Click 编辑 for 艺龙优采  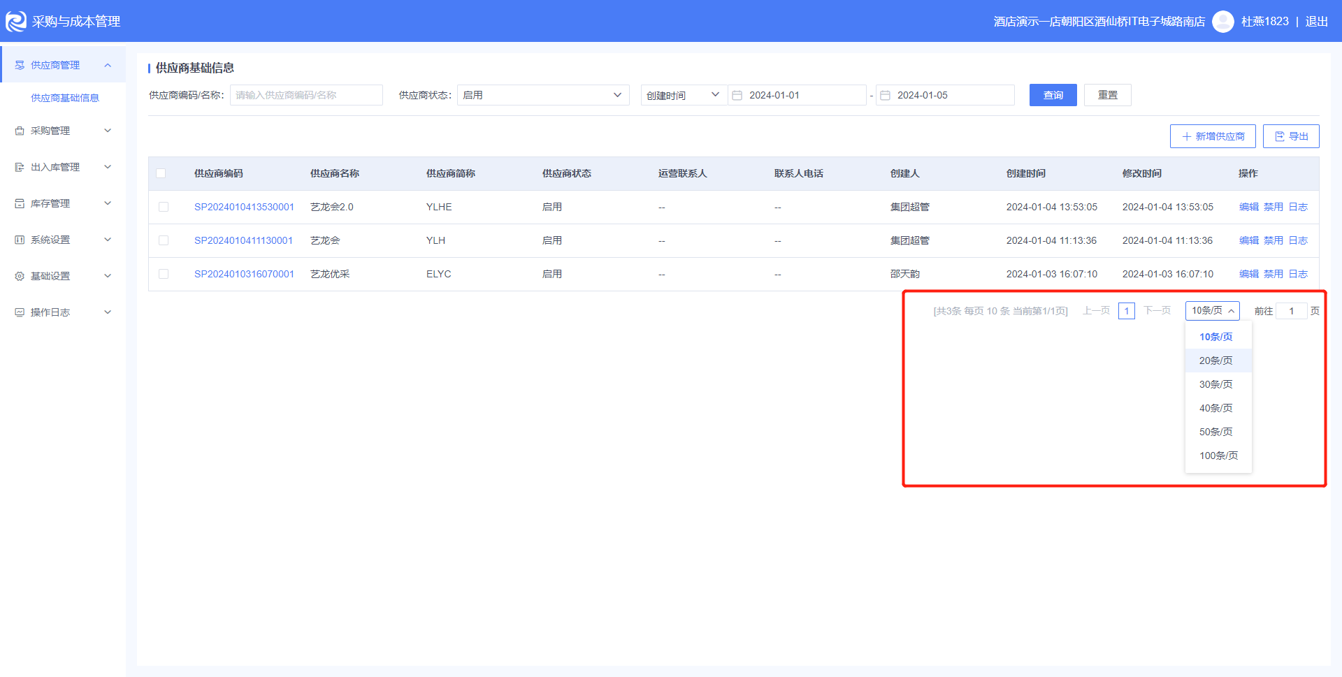click(1249, 274)
